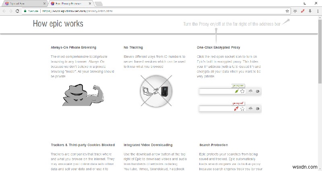Close the browser window

point(316,3)
